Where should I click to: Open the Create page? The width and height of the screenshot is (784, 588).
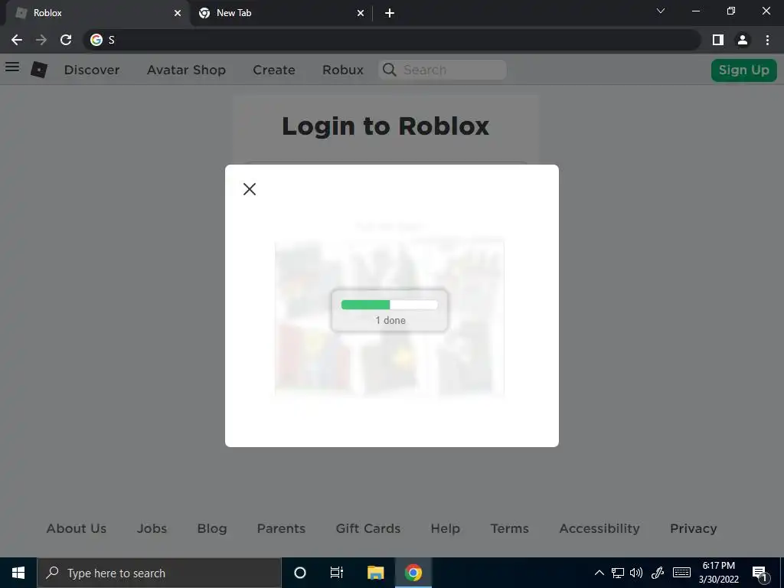click(x=274, y=70)
